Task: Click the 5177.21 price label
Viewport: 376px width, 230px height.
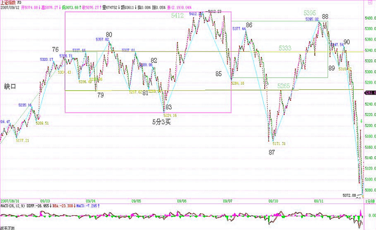Action: [22, 141]
